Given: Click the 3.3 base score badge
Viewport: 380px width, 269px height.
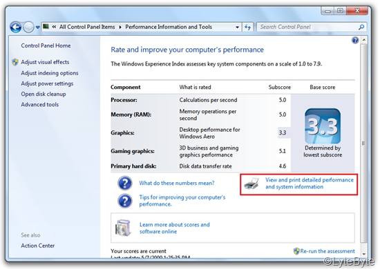Looking at the screenshot, I should pos(323,126).
